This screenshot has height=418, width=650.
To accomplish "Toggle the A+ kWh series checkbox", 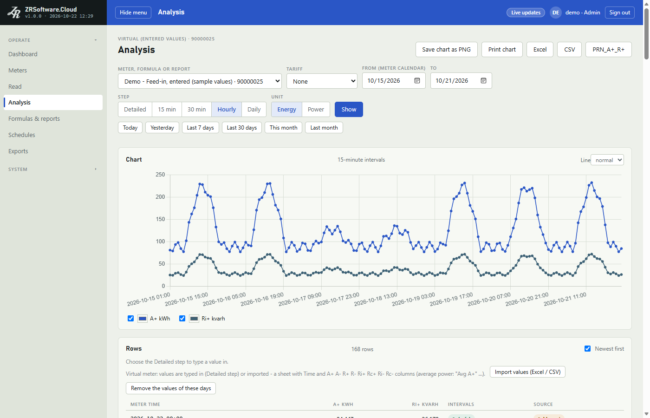I will pyautogui.click(x=131, y=319).
